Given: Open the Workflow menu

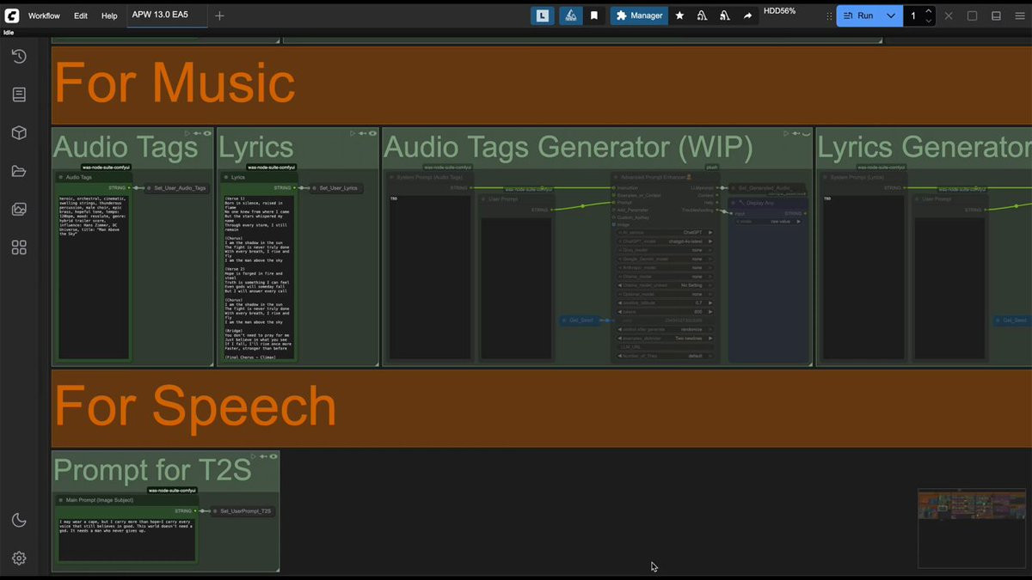Looking at the screenshot, I should [x=44, y=15].
